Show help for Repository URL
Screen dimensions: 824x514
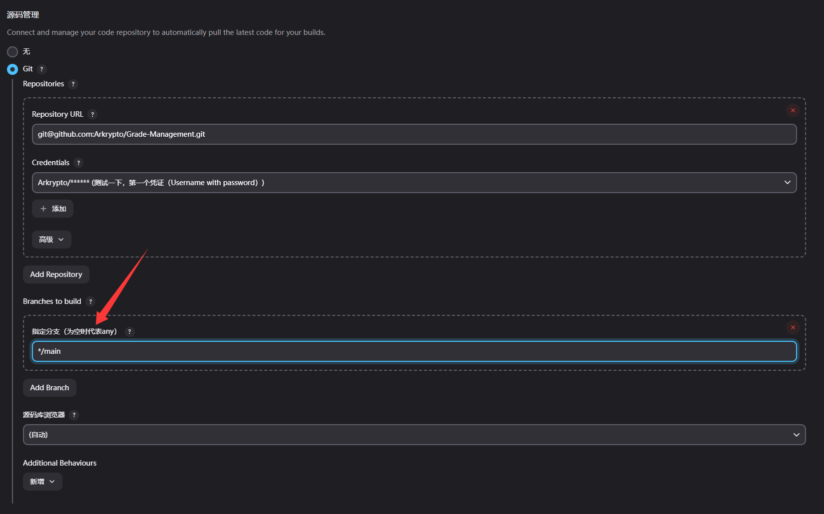tap(92, 114)
